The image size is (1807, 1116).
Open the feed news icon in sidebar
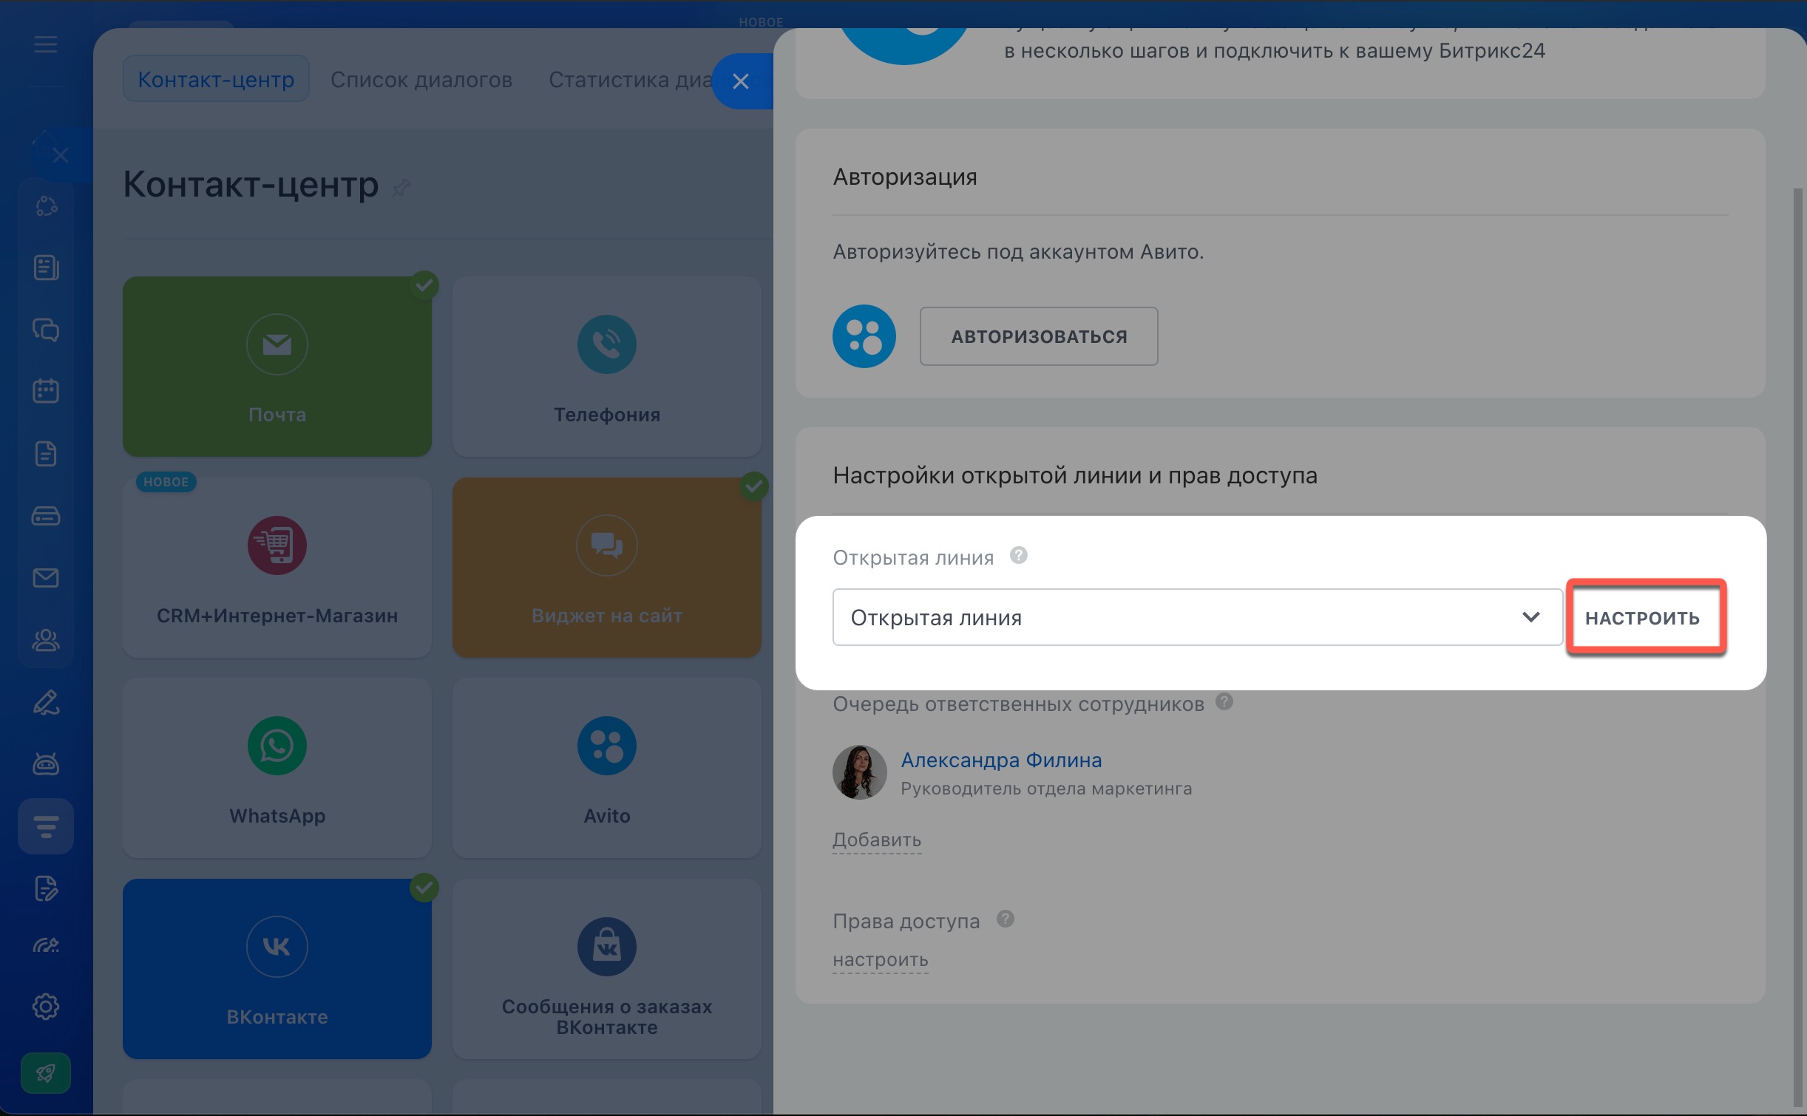46,268
